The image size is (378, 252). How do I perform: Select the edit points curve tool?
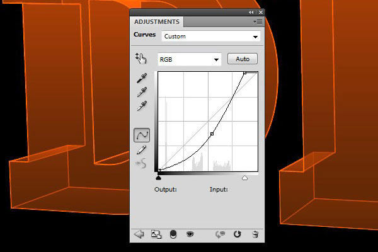tap(142, 135)
